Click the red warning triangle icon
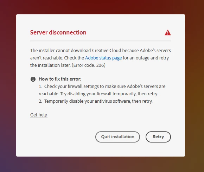The height and width of the screenshot is (172, 204). tap(168, 32)
